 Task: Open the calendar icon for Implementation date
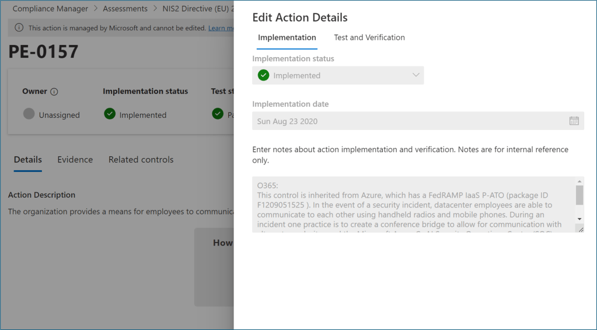coord(574,121)
